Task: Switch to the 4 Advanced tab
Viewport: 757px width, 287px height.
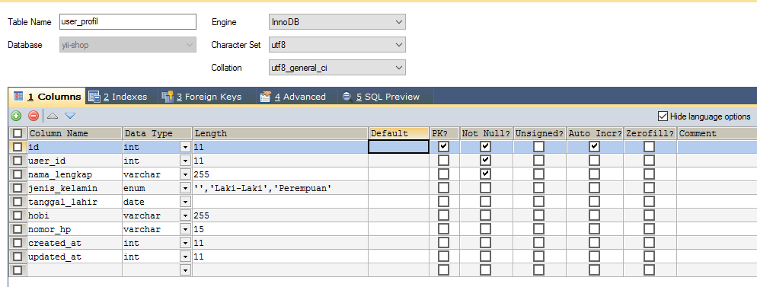Action: tap(292, 97)
